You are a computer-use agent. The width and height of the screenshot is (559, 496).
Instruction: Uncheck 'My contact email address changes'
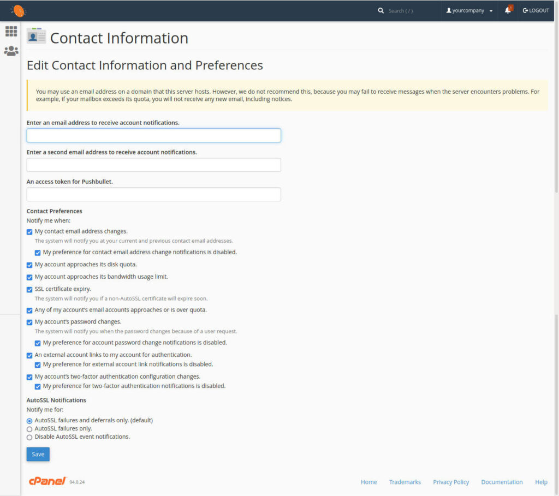[29, 232]
